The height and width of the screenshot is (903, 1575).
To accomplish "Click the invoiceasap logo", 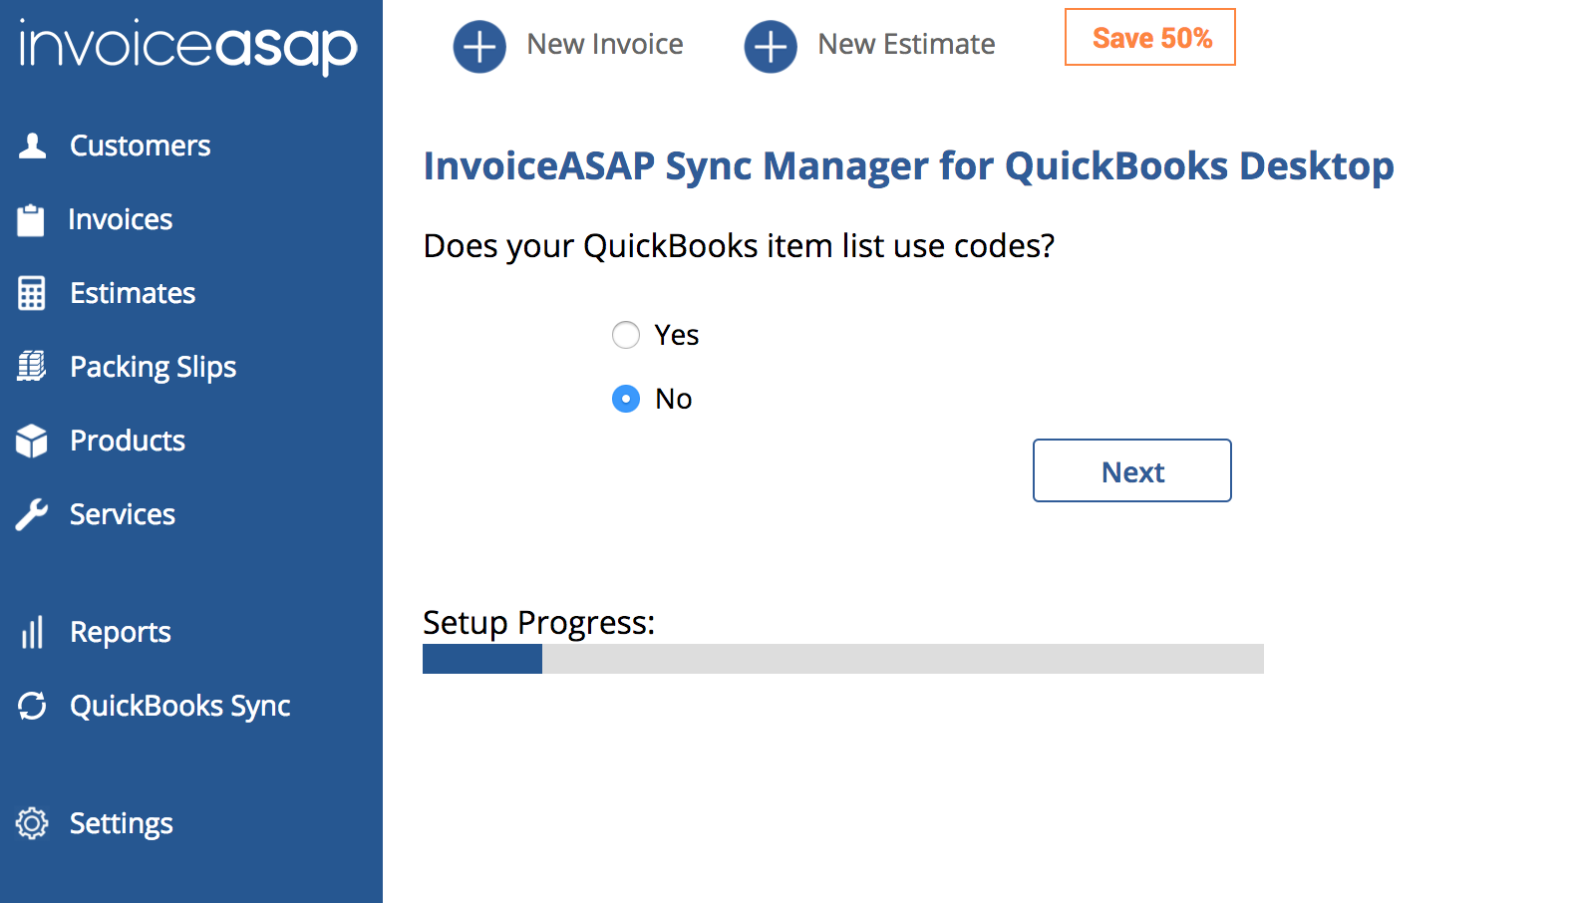I will click(x=187, y=46).
